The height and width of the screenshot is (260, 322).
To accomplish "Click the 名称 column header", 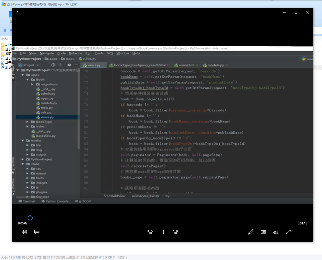I will coord(5,39).
